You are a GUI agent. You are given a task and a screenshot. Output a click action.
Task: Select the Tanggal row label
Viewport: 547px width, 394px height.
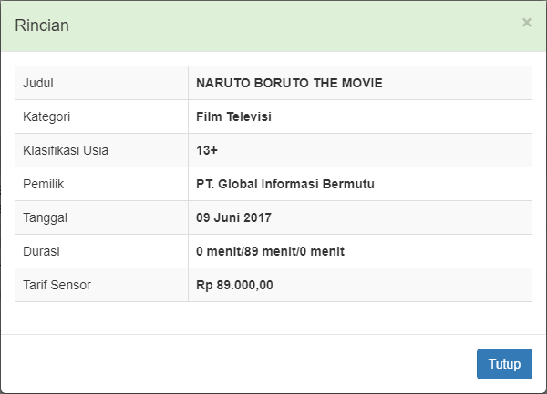tap(46, 217)
